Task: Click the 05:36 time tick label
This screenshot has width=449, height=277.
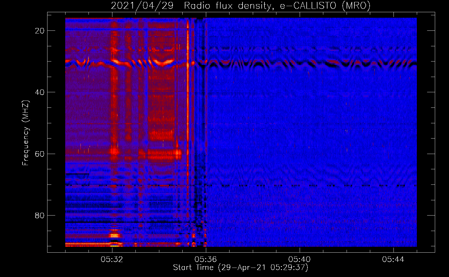Action: [x=206, y=260]
